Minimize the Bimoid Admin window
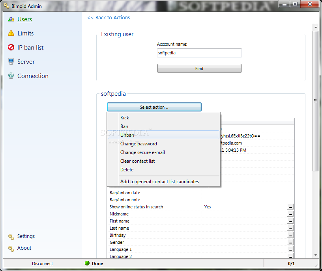This screenshot has height=271, width=322. click(x=285, y=4)
